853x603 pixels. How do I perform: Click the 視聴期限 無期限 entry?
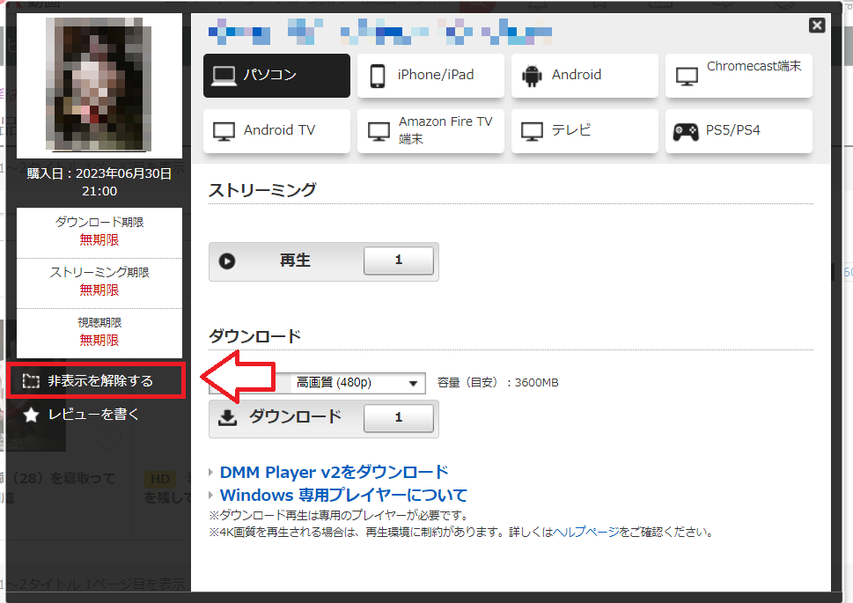[99, 332]
